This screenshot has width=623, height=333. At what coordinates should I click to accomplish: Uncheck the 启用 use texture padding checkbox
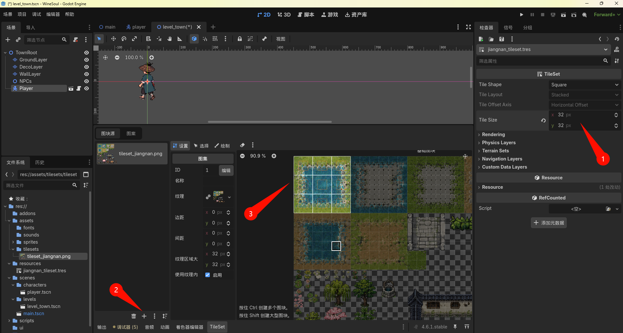pos(208,275)
